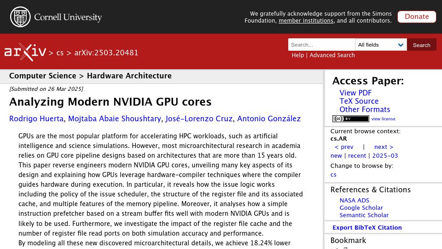This screenshot has width=442, height=249.
Task: Click the Bookmark heading
Action: 348,241
